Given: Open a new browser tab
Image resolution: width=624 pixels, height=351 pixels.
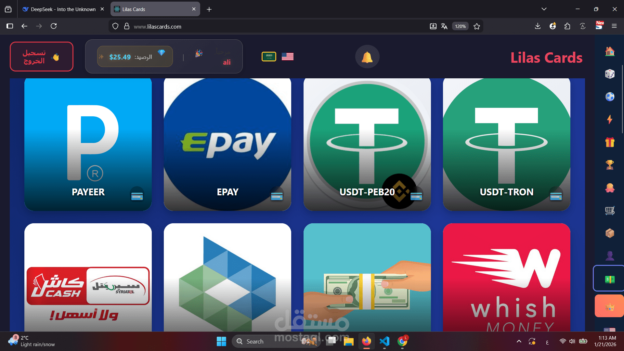Looking at the screenshot, I should [x=209, y=9].
